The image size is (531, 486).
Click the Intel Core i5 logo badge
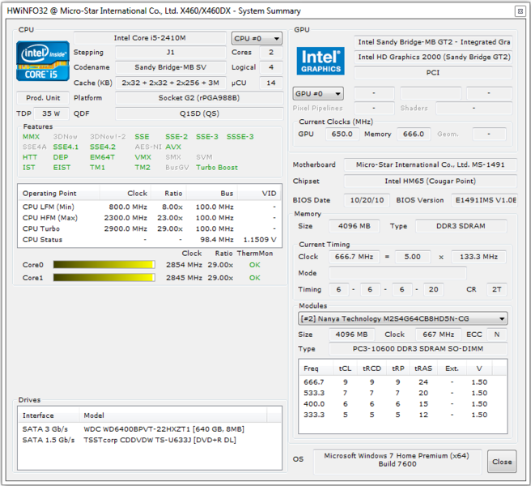point(43,61)
